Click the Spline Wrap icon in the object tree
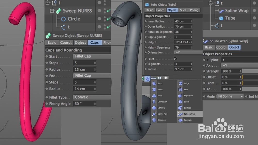The height and width of the screenshot is (145, 258). click(221, 11)
